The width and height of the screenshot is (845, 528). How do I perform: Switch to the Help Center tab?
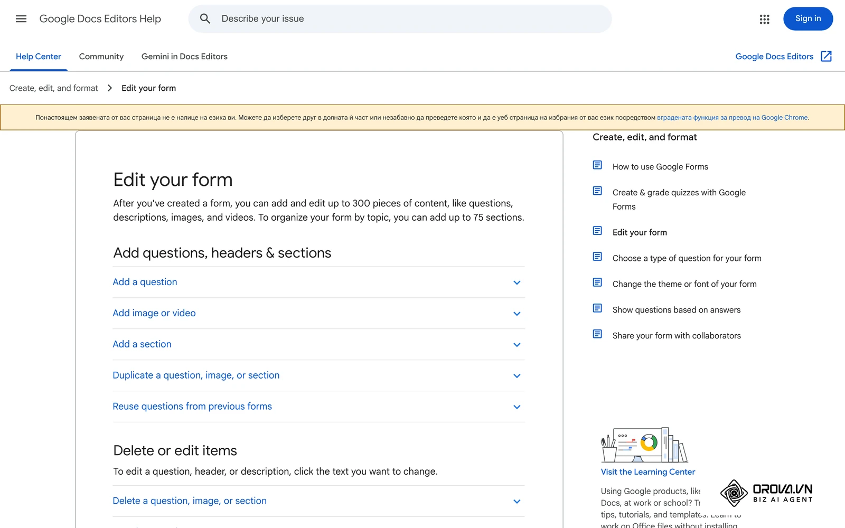tap(39, 56)
